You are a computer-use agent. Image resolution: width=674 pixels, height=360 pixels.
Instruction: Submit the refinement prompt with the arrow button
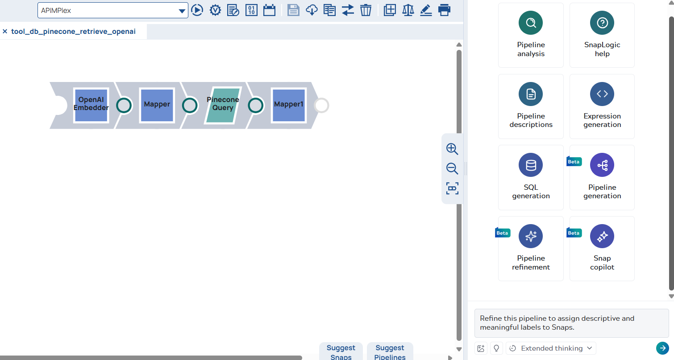tap(663, 348)
